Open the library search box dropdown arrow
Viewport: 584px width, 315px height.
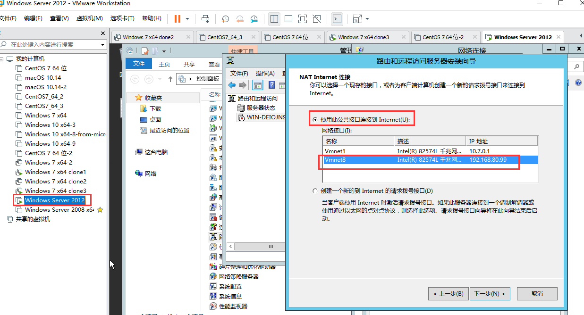point(102,45)
